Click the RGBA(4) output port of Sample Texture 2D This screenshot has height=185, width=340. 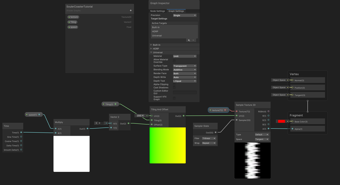point(269,112)
